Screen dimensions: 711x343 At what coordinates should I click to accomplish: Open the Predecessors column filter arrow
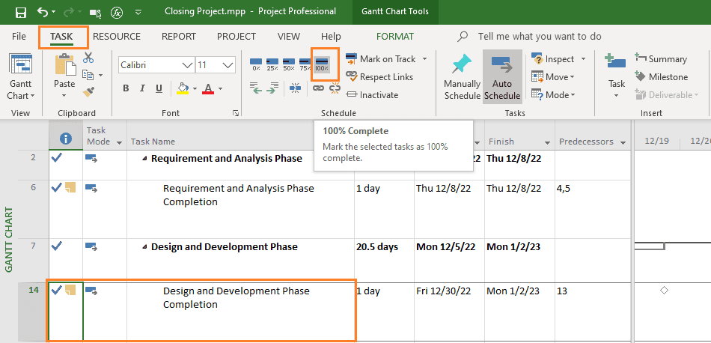[x=623, y=142]
